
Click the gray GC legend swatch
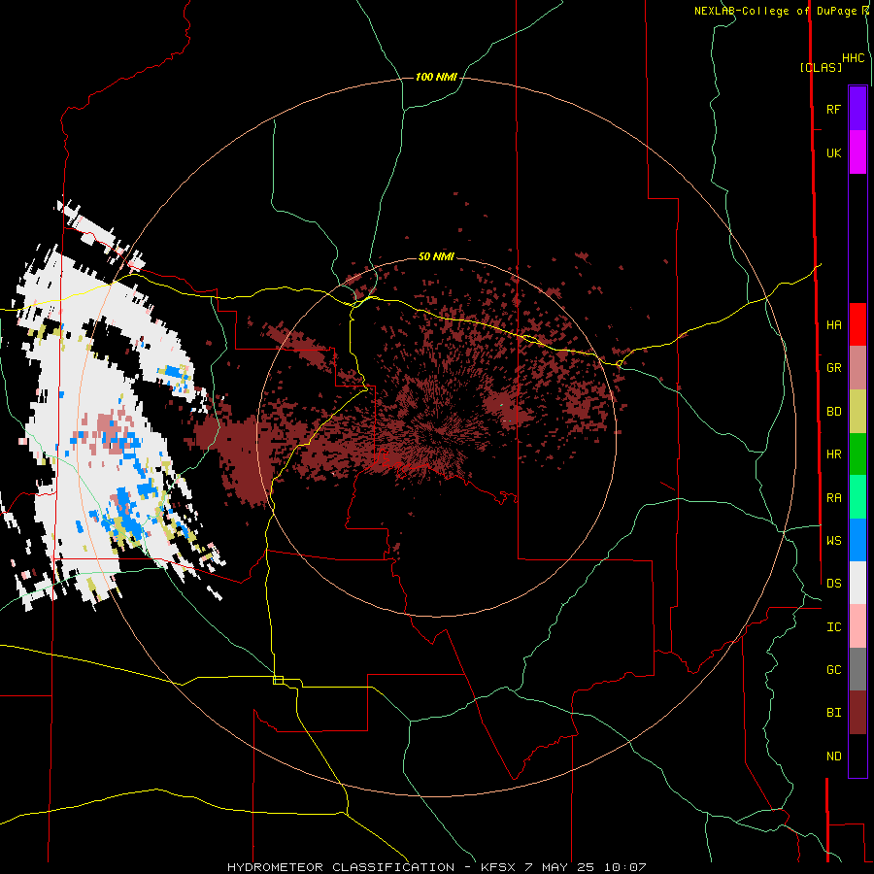[857, 669]
